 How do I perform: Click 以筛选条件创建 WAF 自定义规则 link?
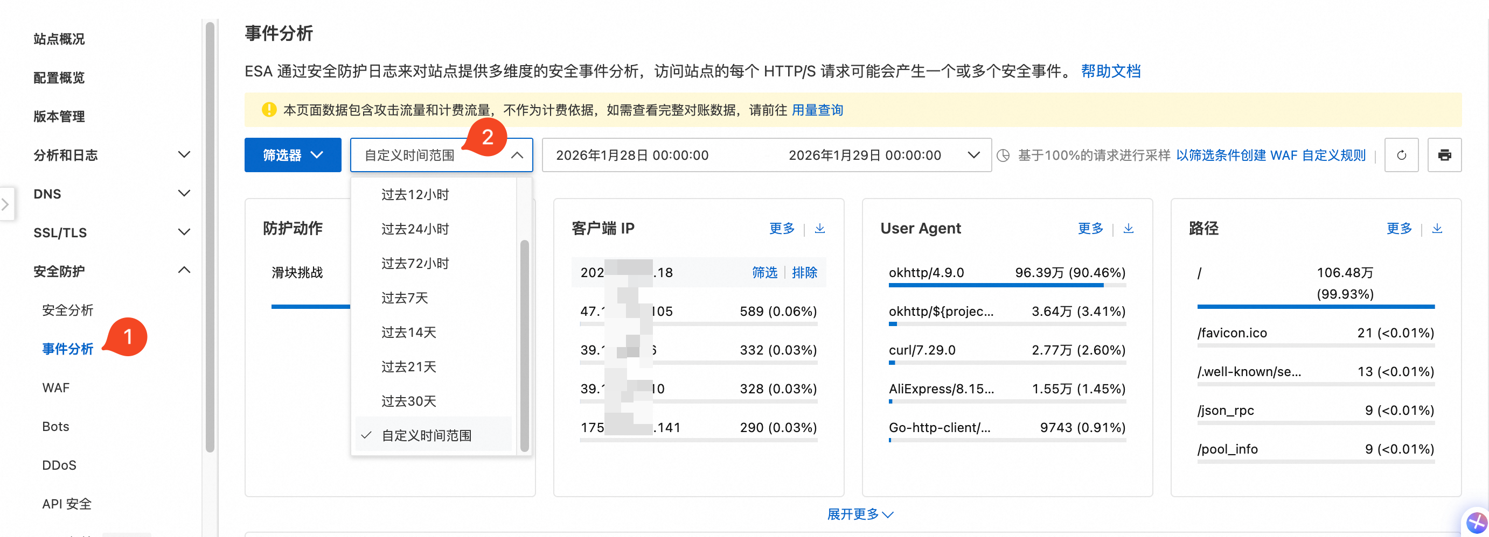pyautogui.click(x=1270, y=156)
